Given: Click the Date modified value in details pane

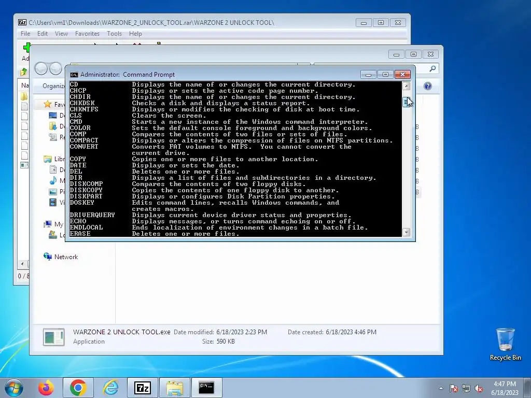Looking at the screenshot, I should [x=242, y=332].
